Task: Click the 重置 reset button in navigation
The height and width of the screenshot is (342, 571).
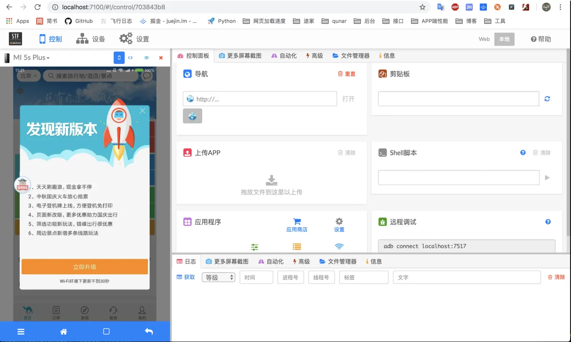Action: tap(347, 74)
